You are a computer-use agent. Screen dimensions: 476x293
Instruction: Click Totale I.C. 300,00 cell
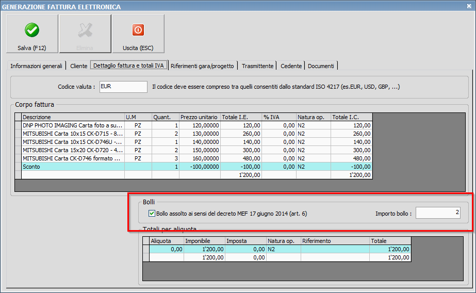[x=352, y=150]
